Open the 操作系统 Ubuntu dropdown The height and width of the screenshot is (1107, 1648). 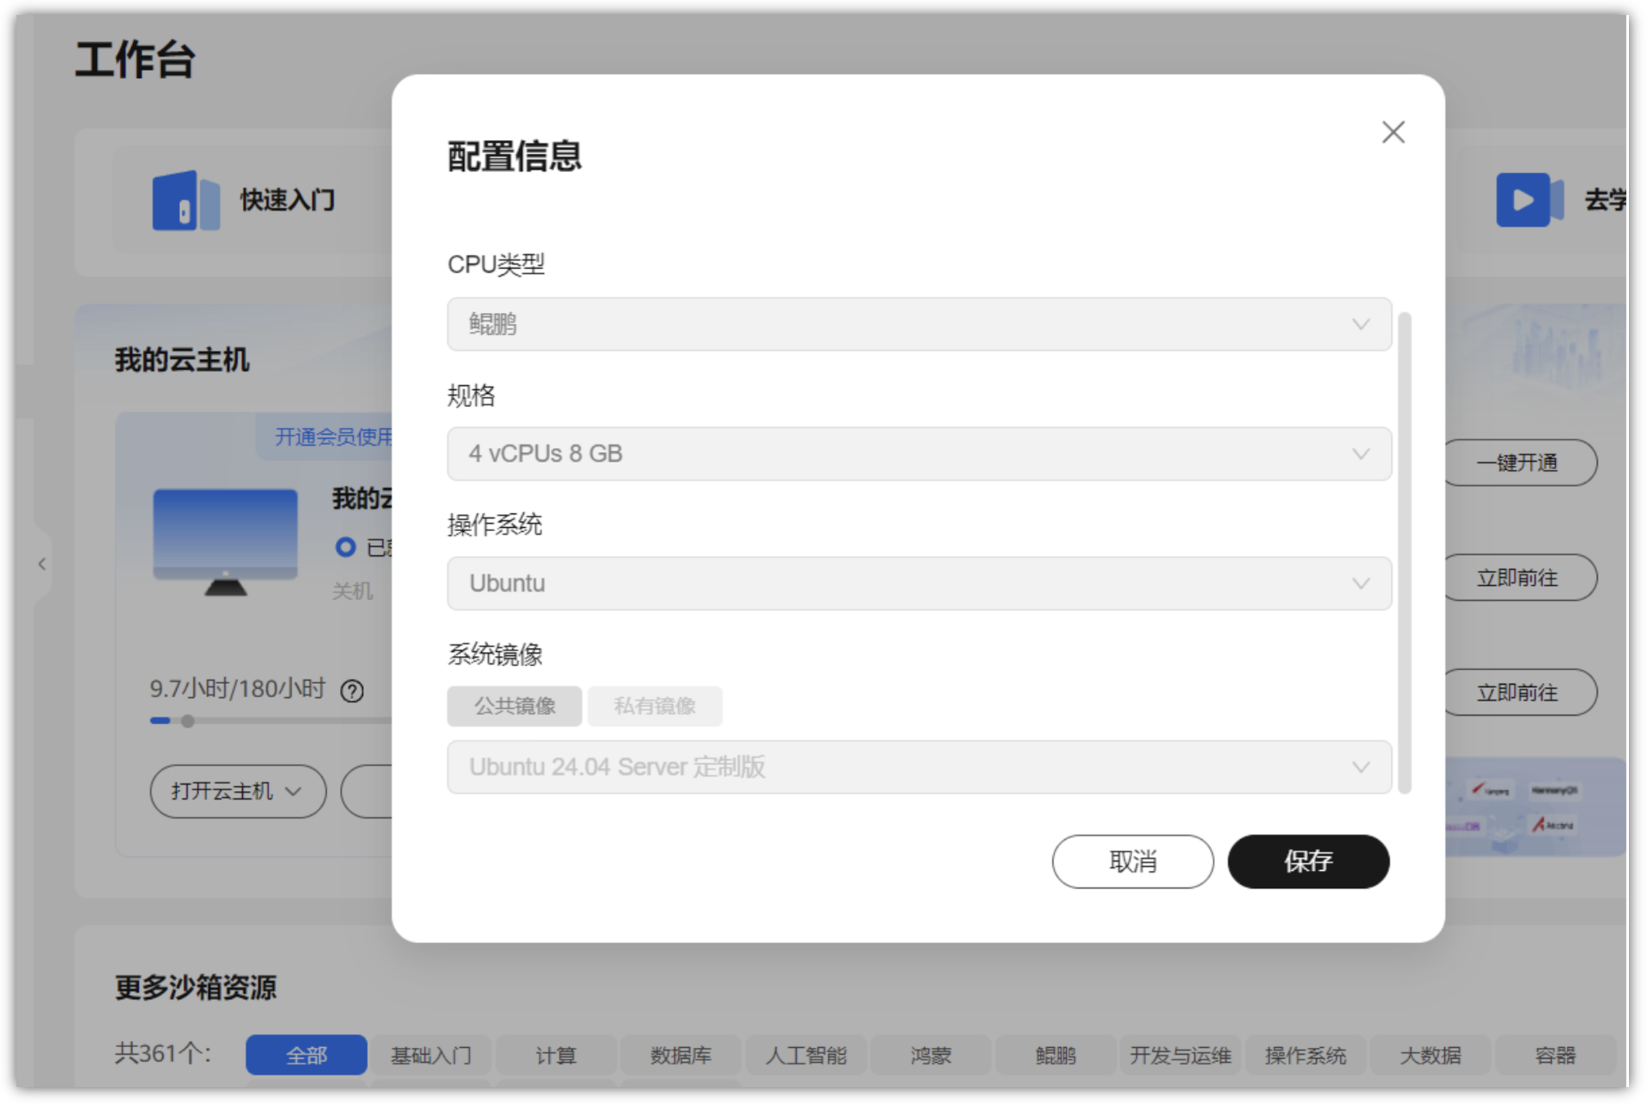(x=918, y=583)
